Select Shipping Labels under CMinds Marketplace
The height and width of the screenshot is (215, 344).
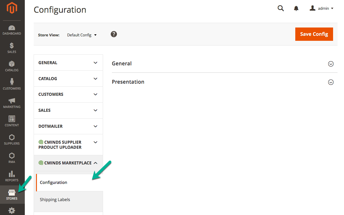point(55,200)
